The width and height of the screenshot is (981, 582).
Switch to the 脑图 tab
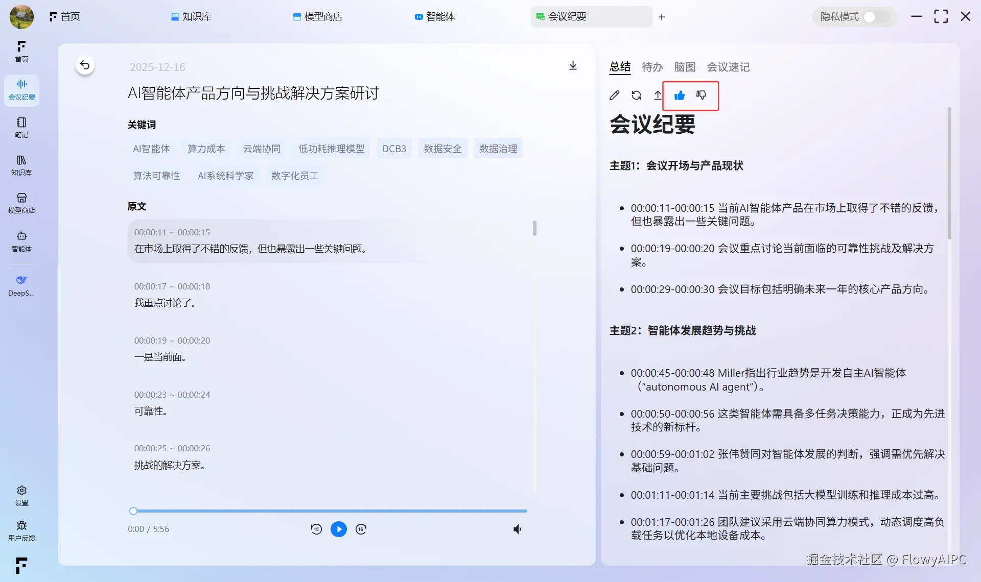684,67
